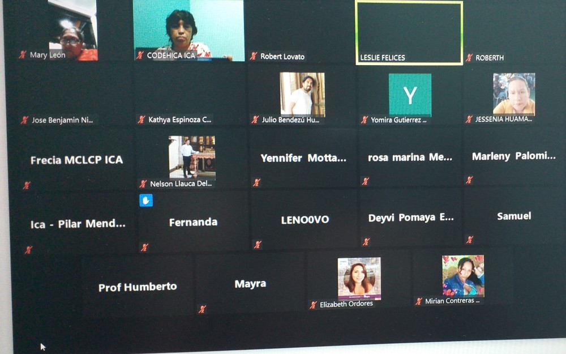Click the raised hand icon on Fernanda's tile

coord(146,201)
